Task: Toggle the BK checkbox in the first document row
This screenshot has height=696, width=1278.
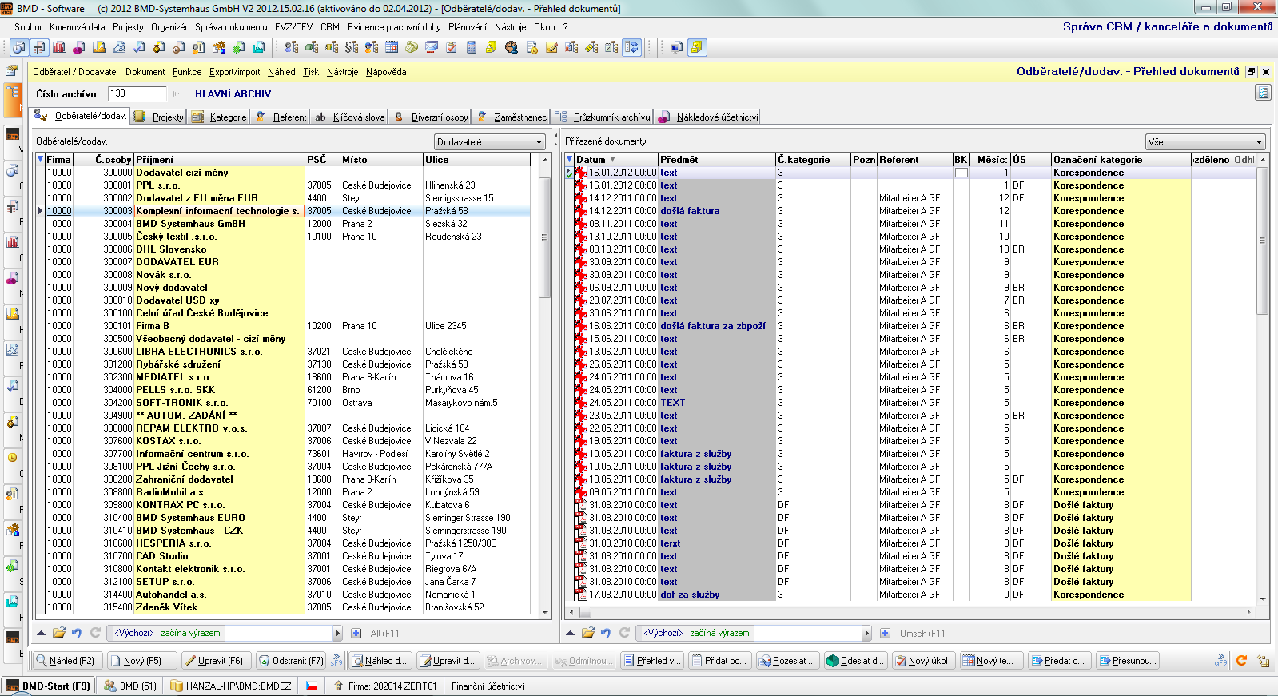Action: click(x=961, y=173)
